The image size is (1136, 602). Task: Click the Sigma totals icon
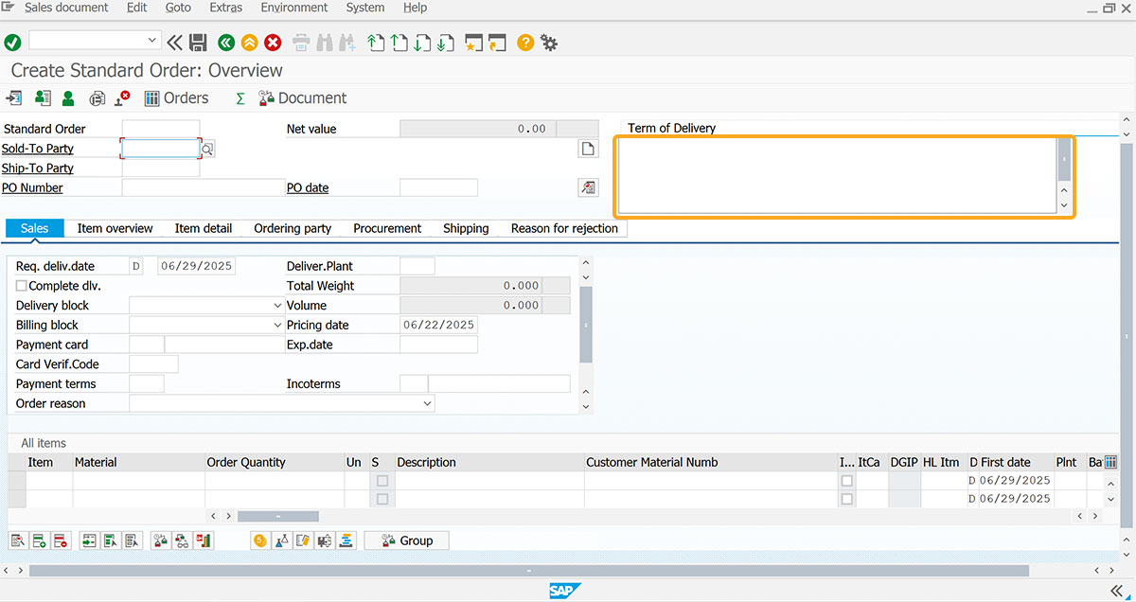point(240,98)
